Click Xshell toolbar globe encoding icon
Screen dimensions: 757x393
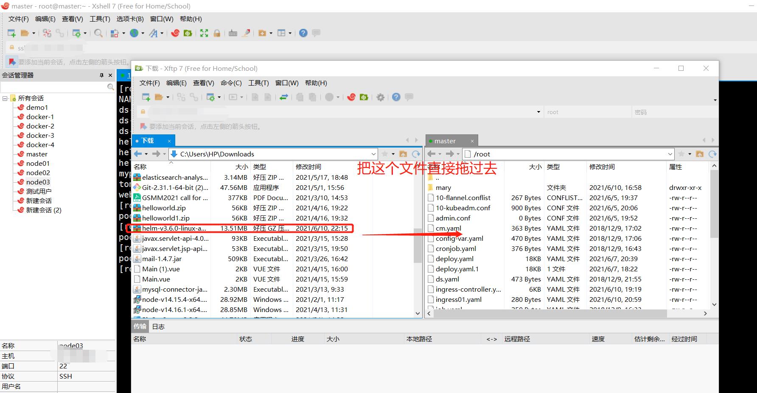(134, 33)
